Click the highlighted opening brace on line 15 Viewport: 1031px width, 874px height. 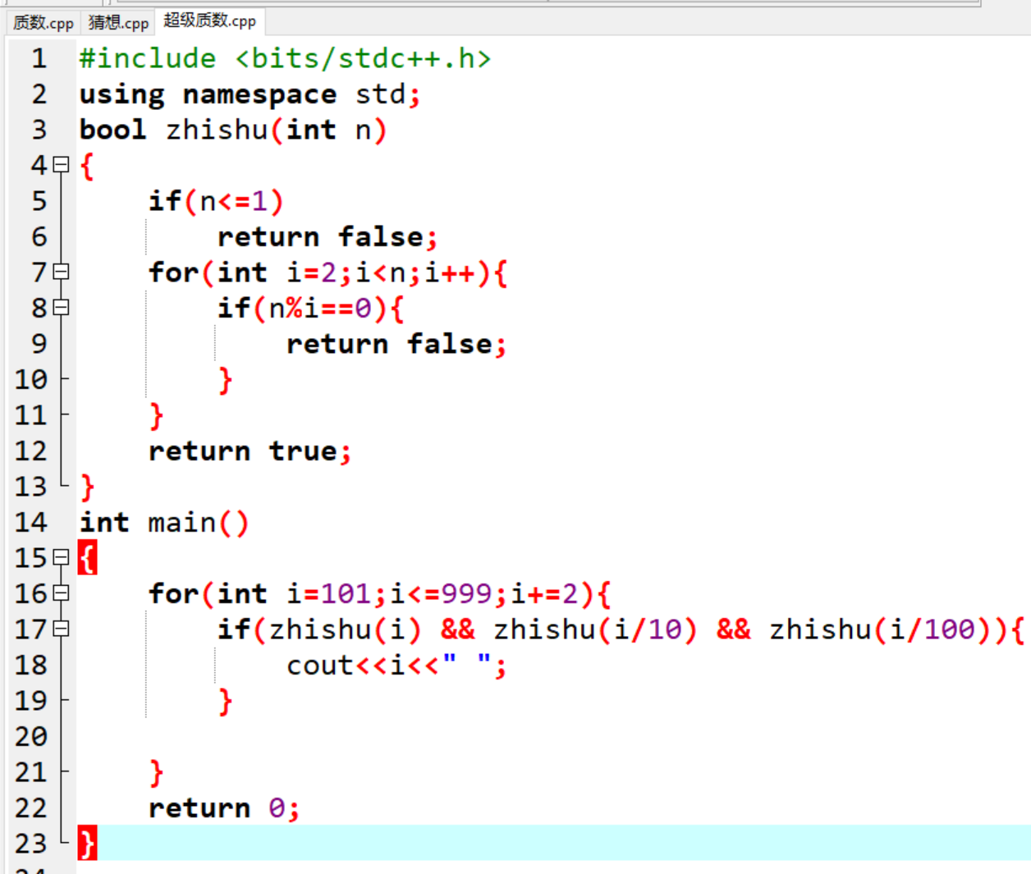click(x=88, y=558)
